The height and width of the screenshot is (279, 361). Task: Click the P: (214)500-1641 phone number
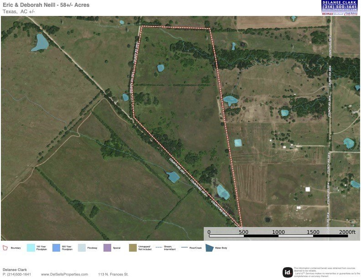tap(17, 274)
